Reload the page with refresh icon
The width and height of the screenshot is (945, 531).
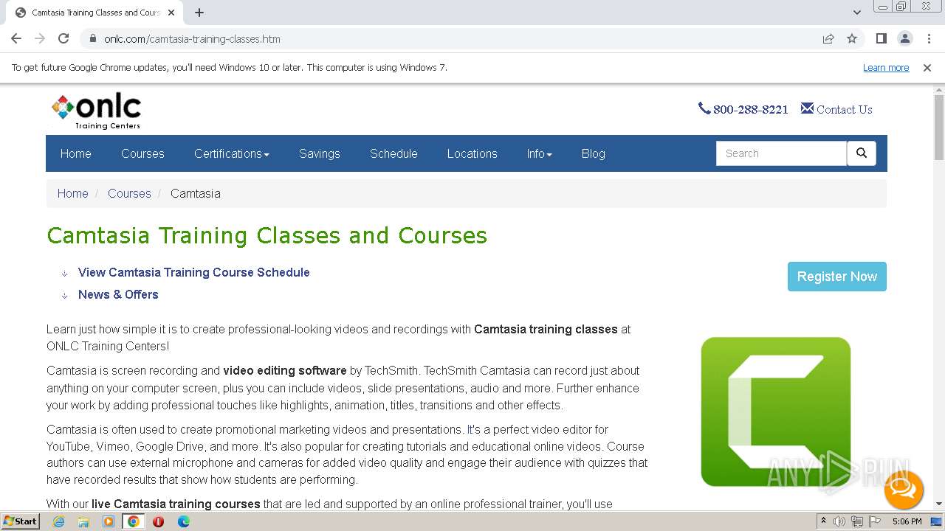[x=63, y=38]
